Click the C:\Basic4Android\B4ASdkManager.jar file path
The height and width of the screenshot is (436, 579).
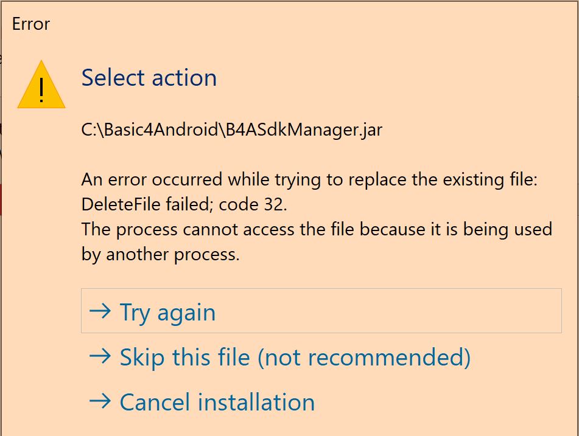(231, 130)
